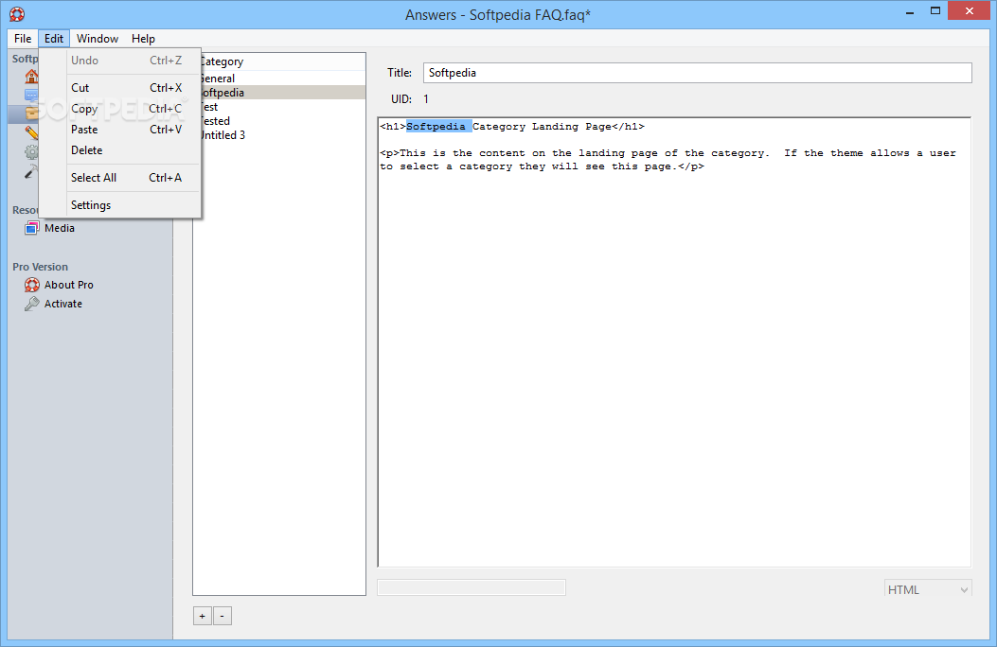Viewport: 997px width, 647px height.
Task: Click the red house home icon in sidebar
Action: [32, 77]
